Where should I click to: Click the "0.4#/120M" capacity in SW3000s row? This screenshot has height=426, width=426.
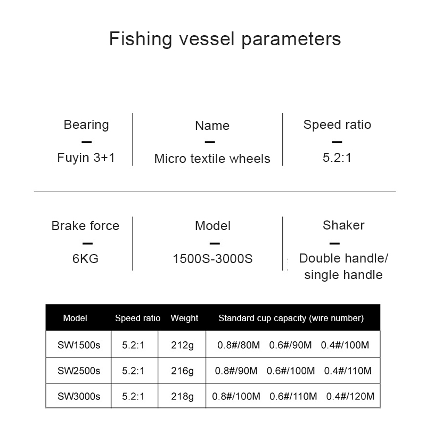click(350, 396)
